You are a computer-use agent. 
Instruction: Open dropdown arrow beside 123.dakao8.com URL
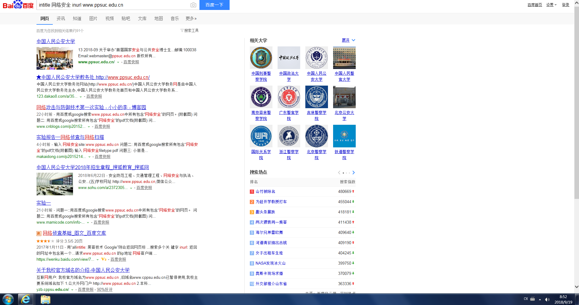81,97
